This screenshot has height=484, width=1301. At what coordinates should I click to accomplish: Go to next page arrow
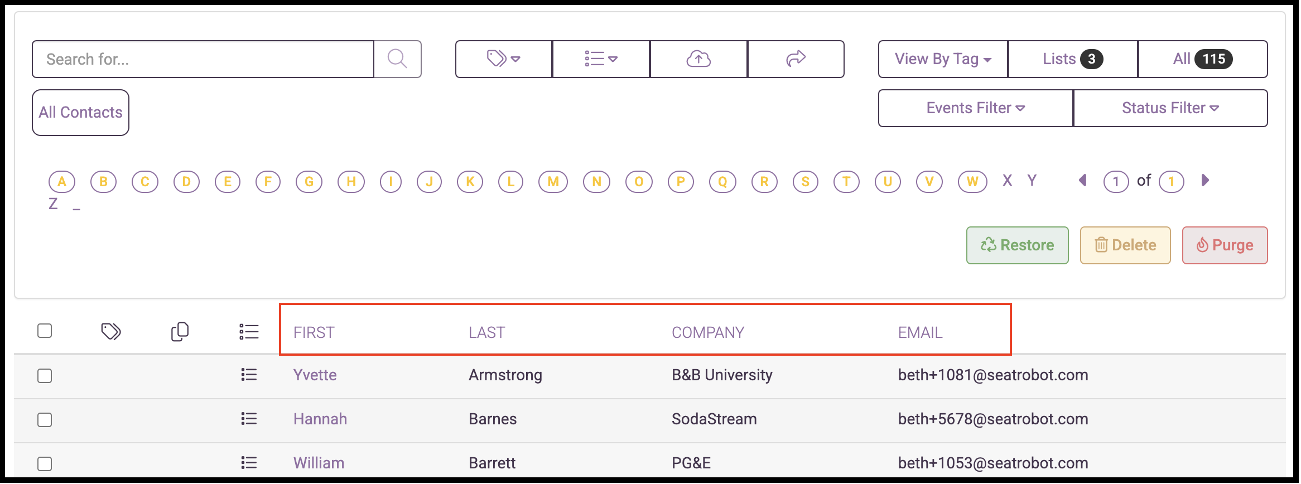(x=1205, y=180)
